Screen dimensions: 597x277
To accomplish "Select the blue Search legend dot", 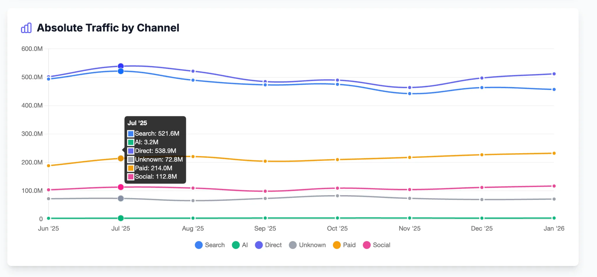I will tap(198, 245).
